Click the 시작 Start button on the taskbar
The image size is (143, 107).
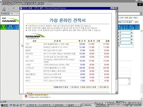tap(4, 105)
